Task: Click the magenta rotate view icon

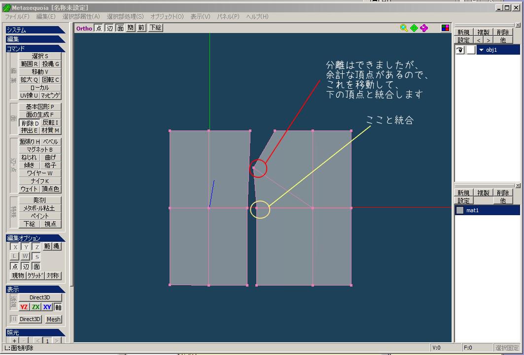Action: 424,28
